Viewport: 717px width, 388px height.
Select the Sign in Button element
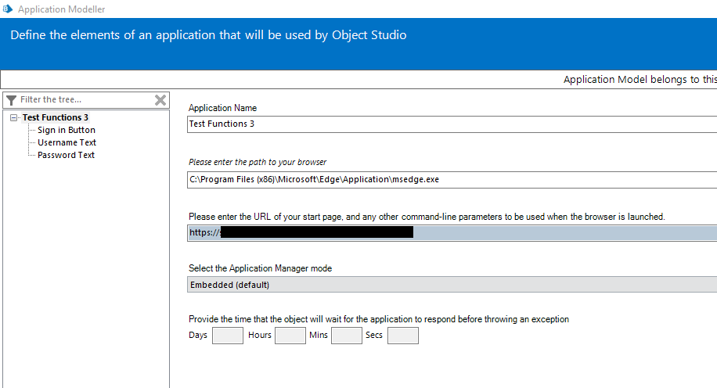pyautogui.click(x=66, y=130)
